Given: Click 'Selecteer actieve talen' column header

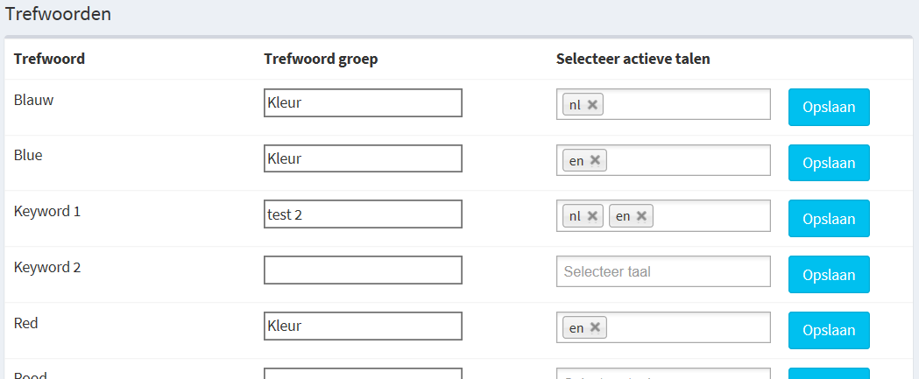Looking at the screenshot, I should [x=633, y=59].
